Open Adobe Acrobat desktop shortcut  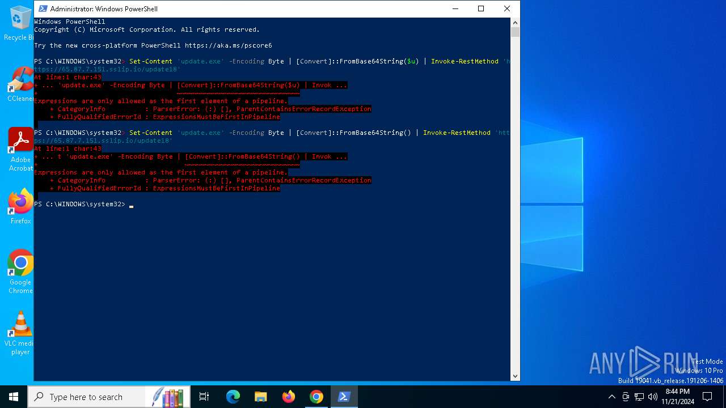click(x=20, y=150)
